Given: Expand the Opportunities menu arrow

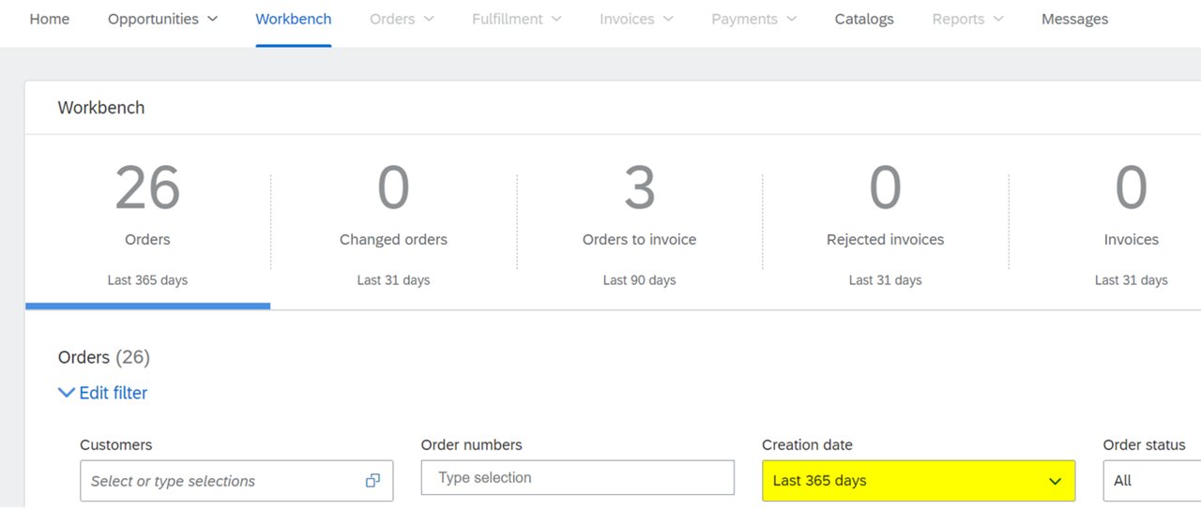Looking at the screenshot, I should 212,19.
